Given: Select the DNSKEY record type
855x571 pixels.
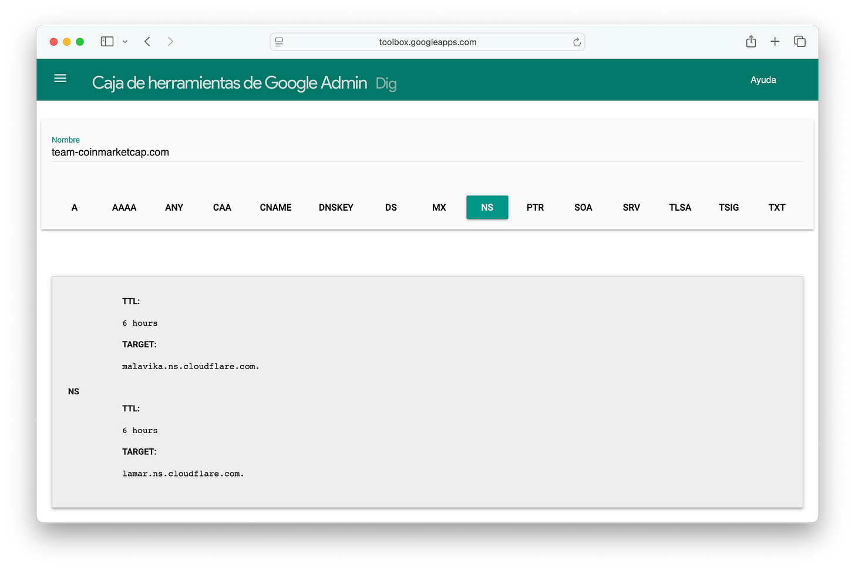Looking at the screenshot, I should click(x=336, y=208).
